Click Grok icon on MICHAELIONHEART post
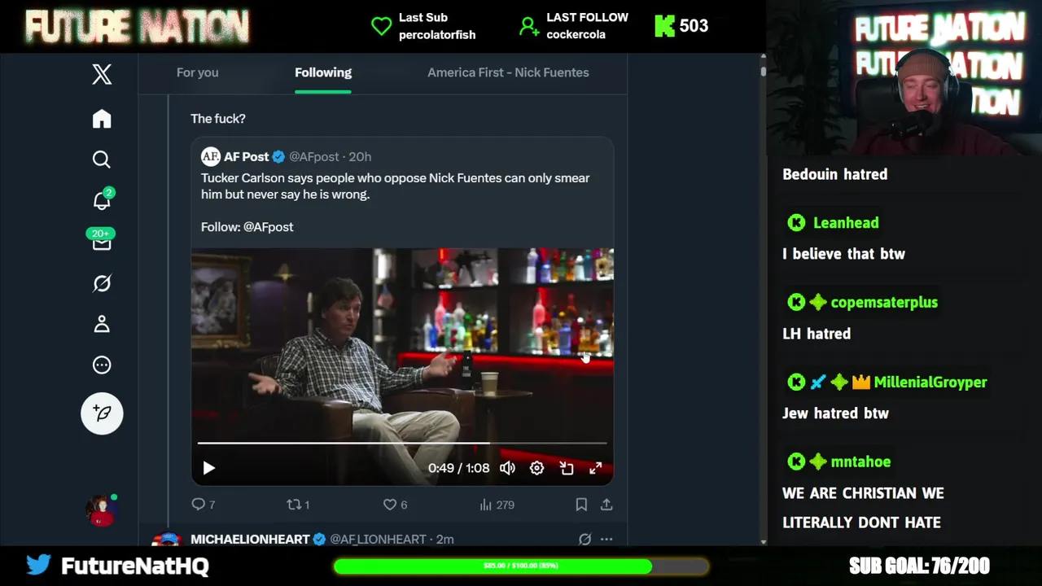The image size is (1042, 586). [584, 539]
